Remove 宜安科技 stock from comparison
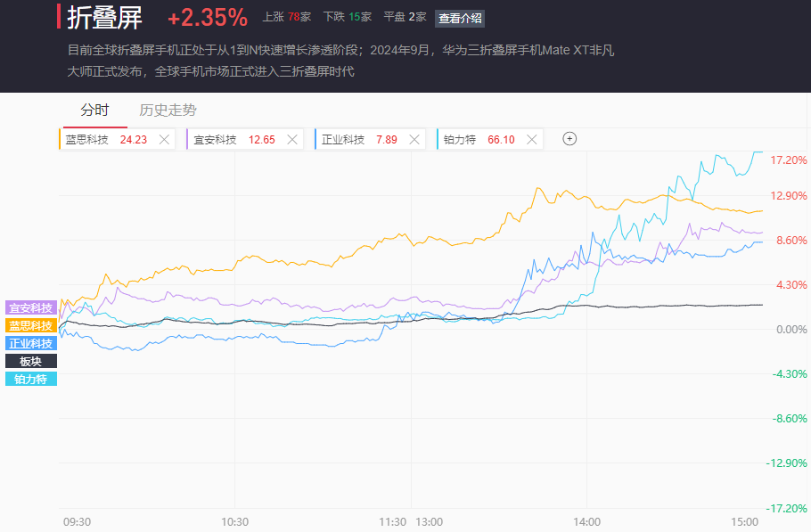 coord(292,140)
